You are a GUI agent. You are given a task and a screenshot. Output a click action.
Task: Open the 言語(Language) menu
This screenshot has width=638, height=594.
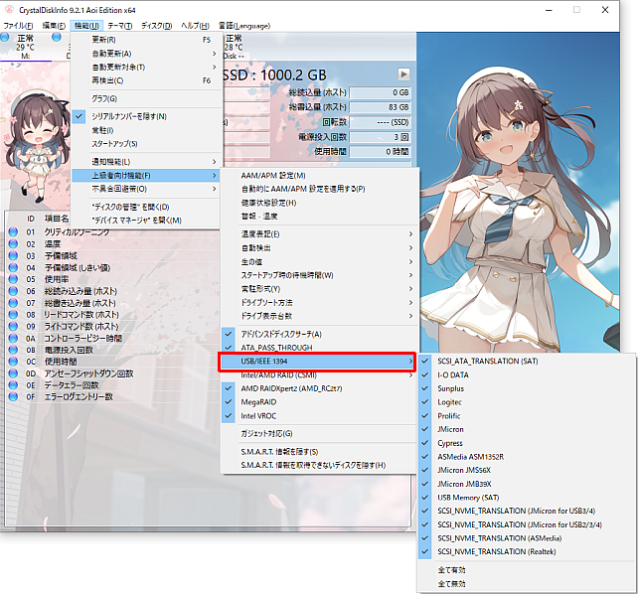244,26
